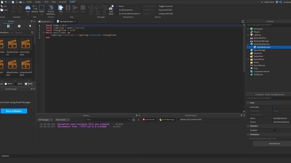Open Output panel options menu
Image resolution: width=291 pixels, height=163 pixels.
pos(138,120)
